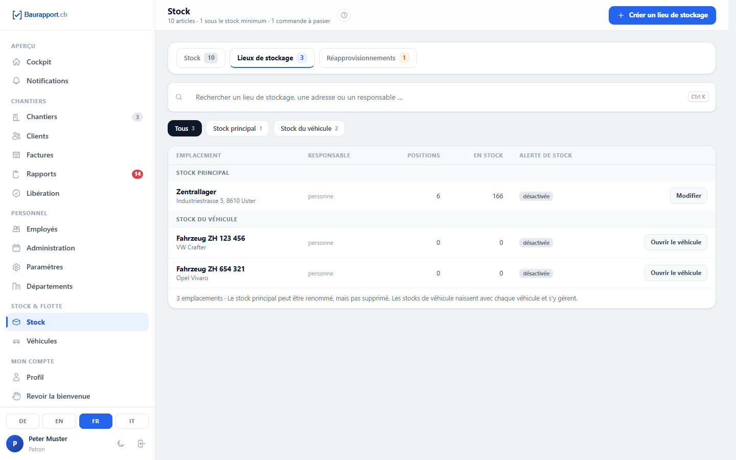Click the search magnifier icon
Screen dimensions: 736x460
(x=179, y=97)
